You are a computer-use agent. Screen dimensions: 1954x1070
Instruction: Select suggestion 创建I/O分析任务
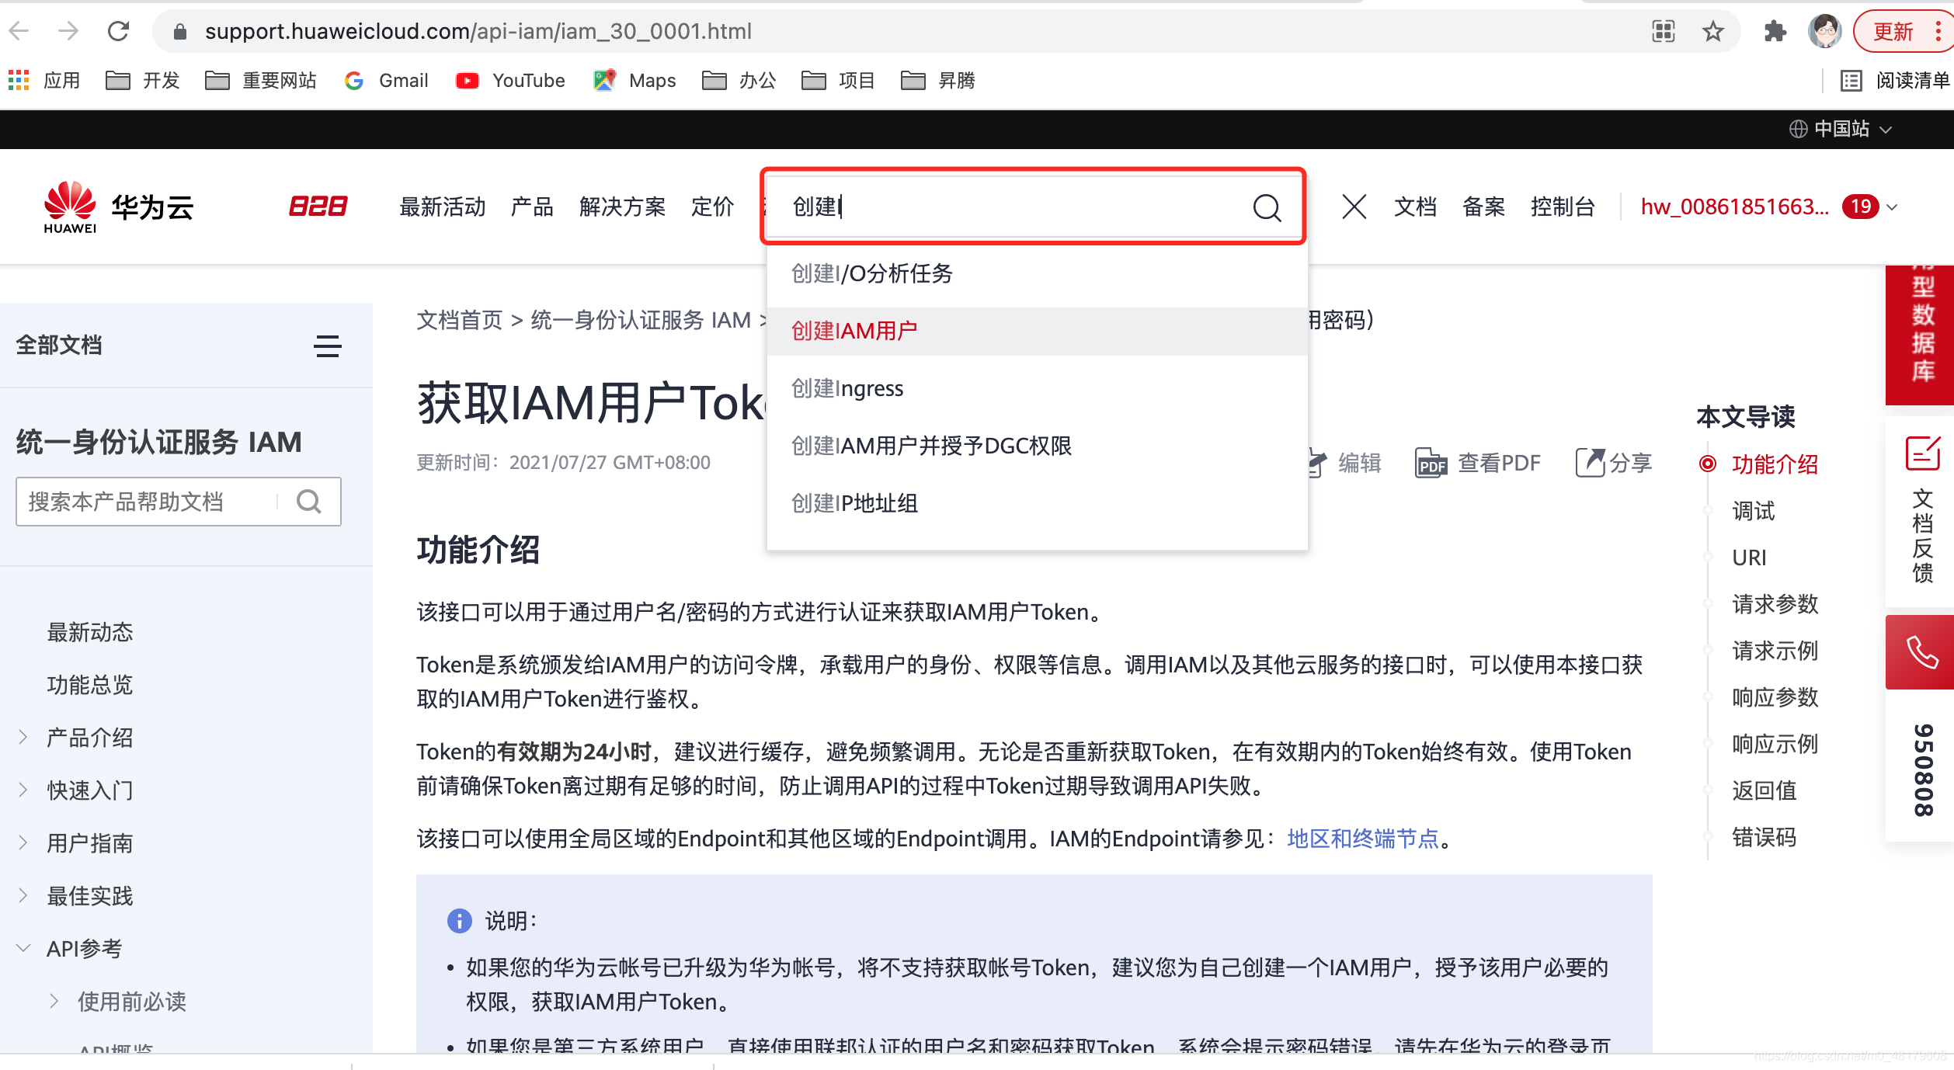[1037, 273]
